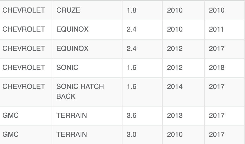This screenshot has width=245, height=144.
Task: Click engine size 1.8 cell
Action: 142,10
